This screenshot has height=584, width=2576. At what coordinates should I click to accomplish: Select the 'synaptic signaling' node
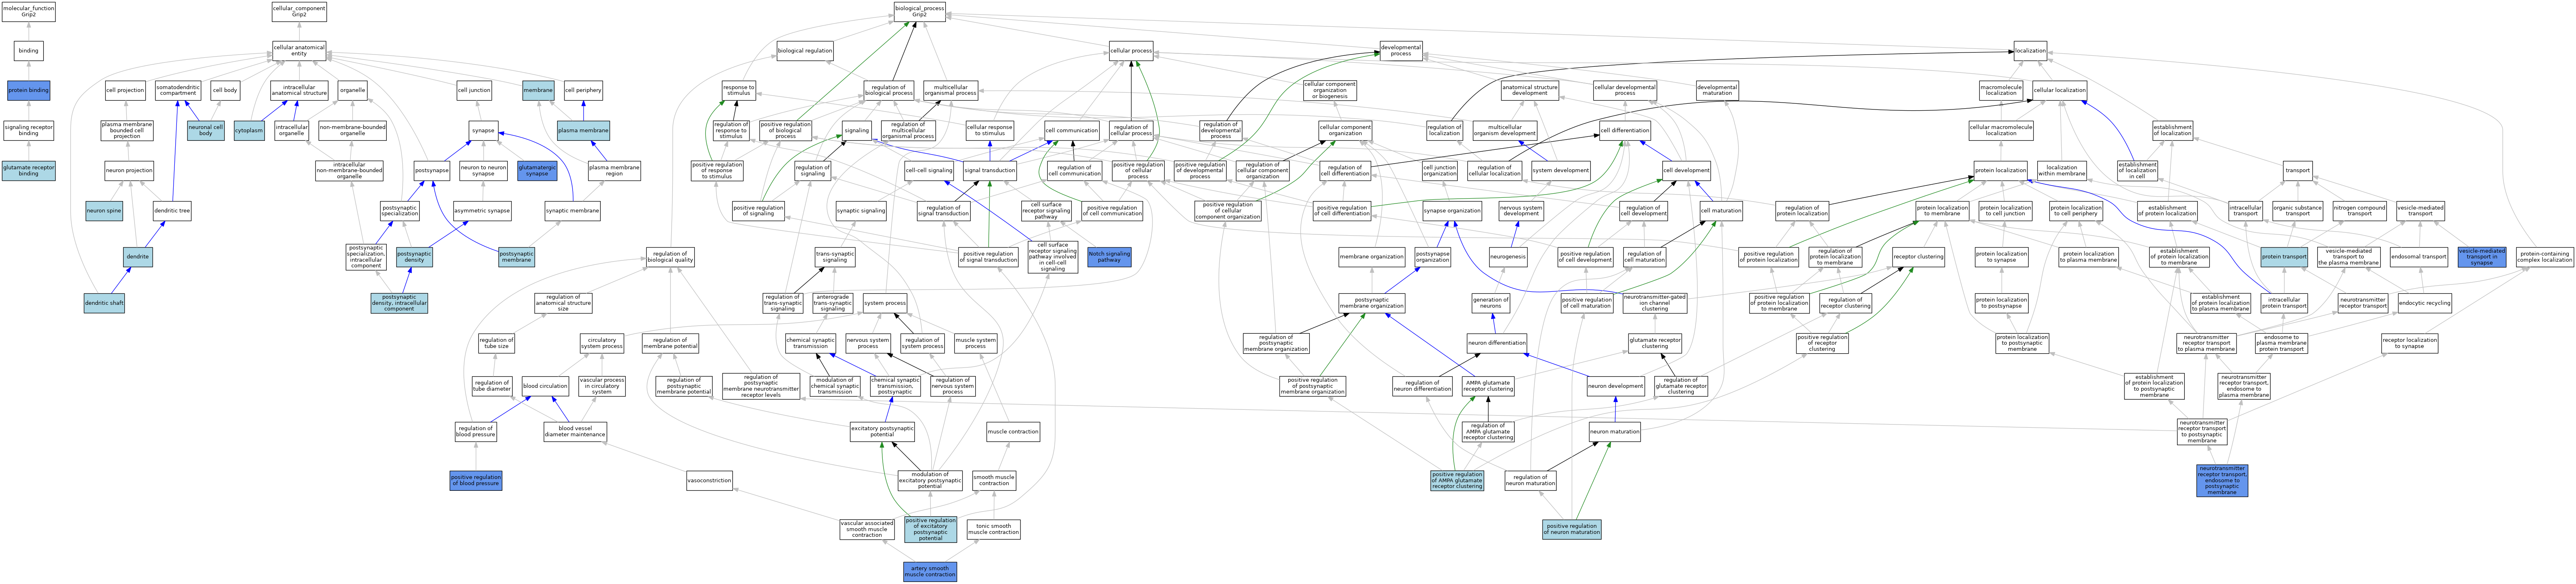pos(861,212)
